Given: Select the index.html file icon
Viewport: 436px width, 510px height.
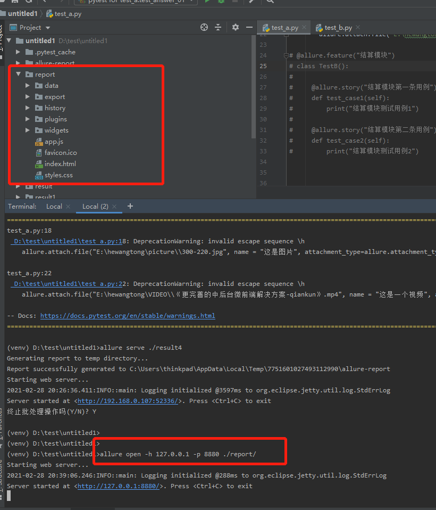Looking at the screenshot, I should (x=39, y=164).
